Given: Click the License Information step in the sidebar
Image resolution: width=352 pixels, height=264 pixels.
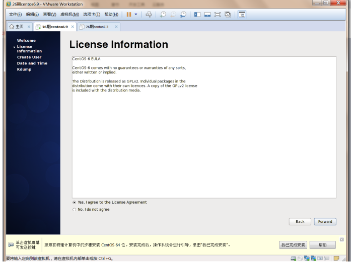Looking at the screenshot, I should point(29,49).
